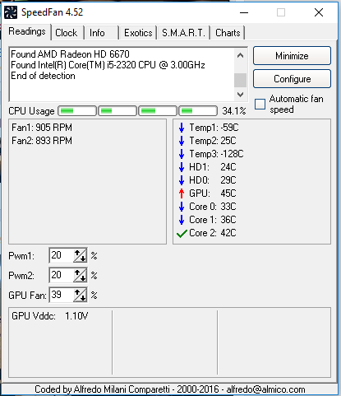341x396 pixels.
Task: Click the Core 0: 33C reading
Action: (x=213, y=207)
